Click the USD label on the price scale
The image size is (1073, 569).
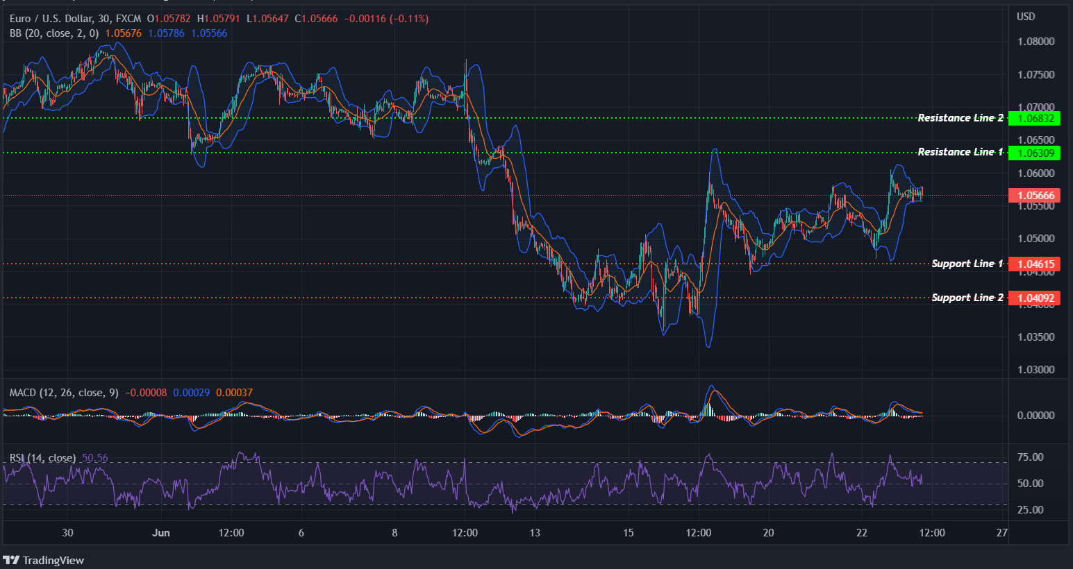tap(1025, 17)
